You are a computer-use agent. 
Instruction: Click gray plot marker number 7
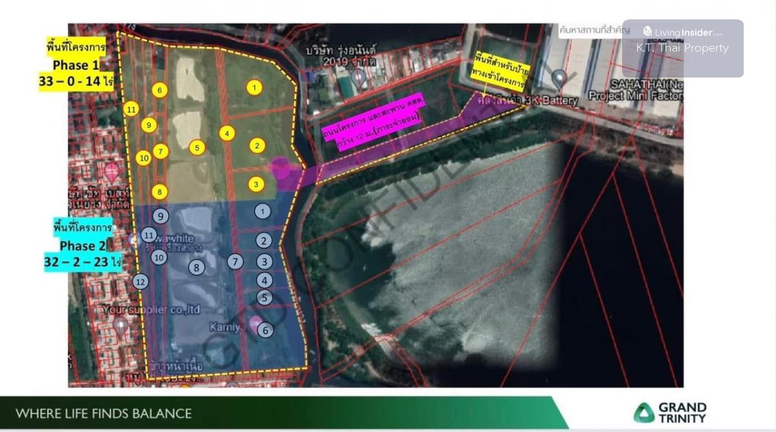click(x=235, y=262)
